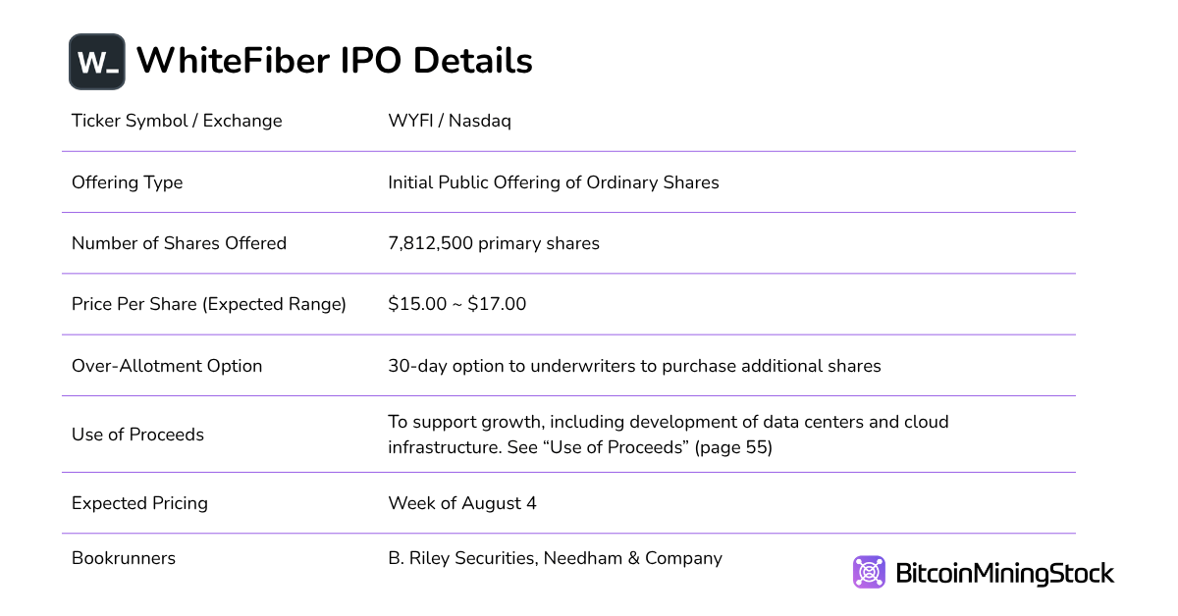The image size is (1178, 616).
Task: Click the 30-day option to underwriters text
Action: pos(634,366)
